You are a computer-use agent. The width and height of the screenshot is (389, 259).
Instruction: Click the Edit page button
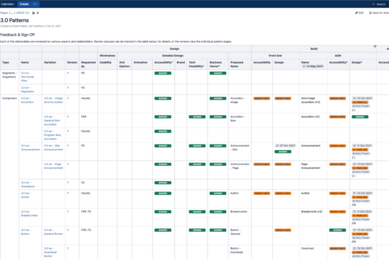359,13
